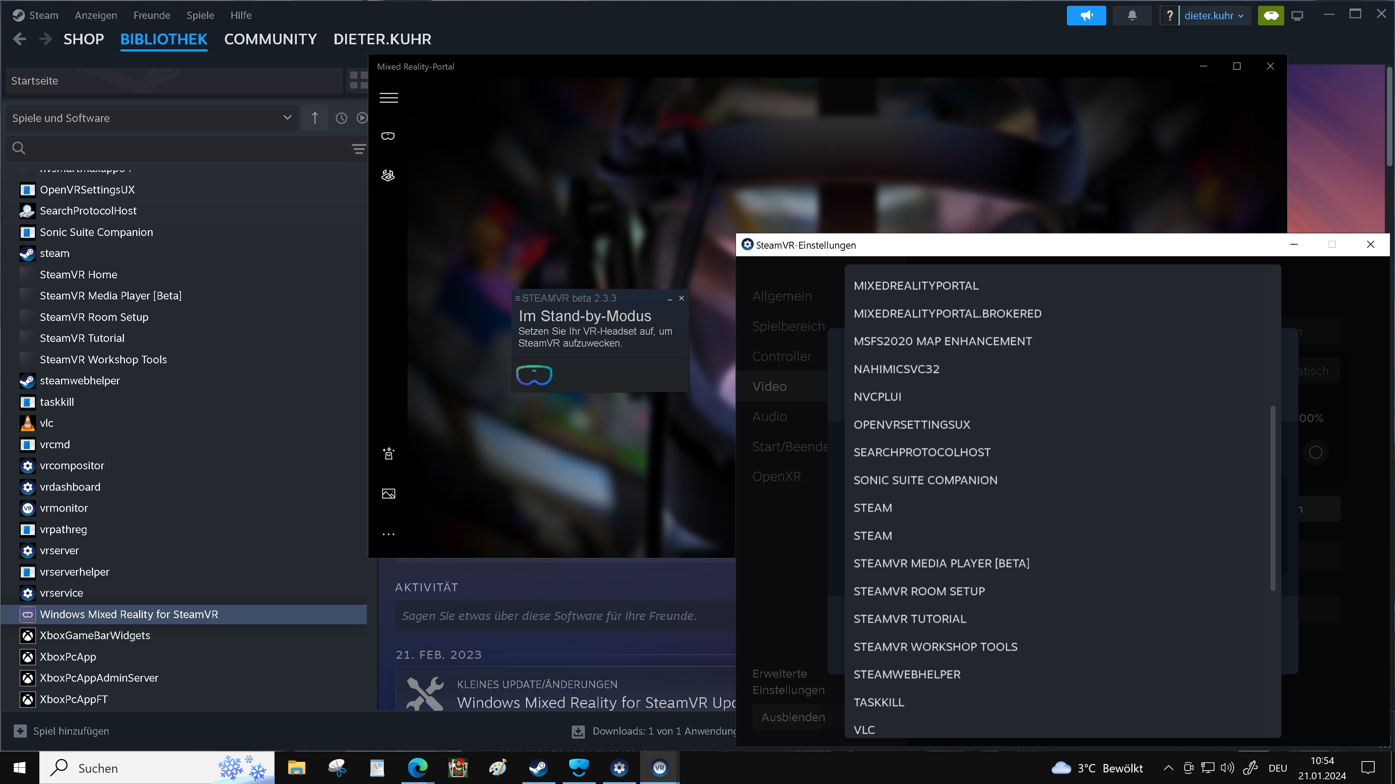The image size is (1395, 784).
Task: Open the COMMUNITY tab
Action: (270, 39)
